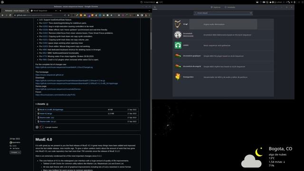This screenshot has width=304, height=171.
Task: Select the LMMS result row description
Action: 217,46
